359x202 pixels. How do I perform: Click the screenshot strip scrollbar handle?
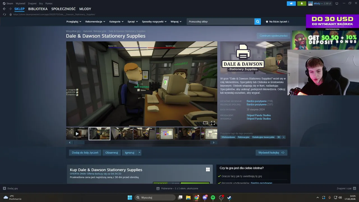pos(79,143)
